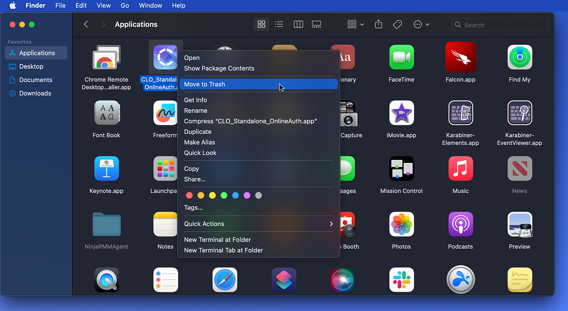
Task: Switch to gallery view
Action: click(316, 24)
